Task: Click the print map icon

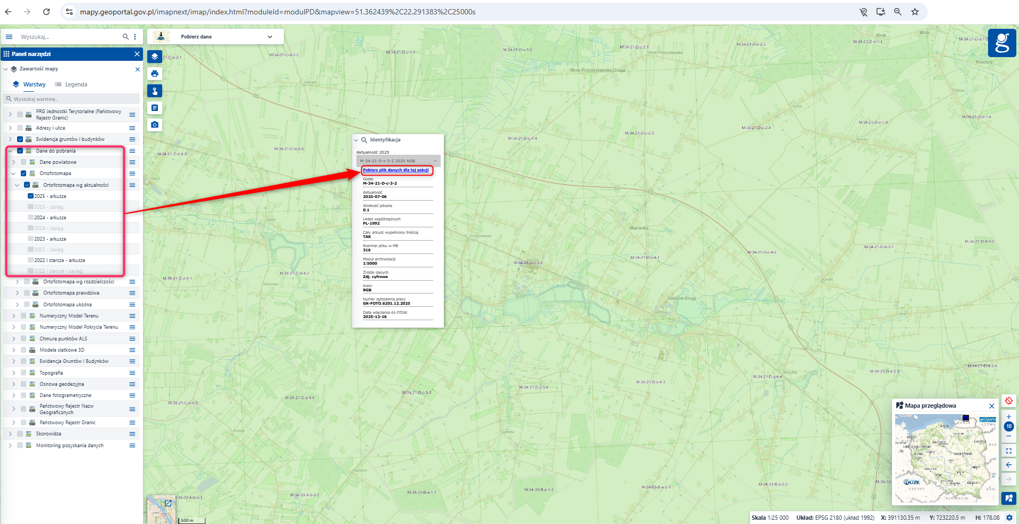Action: pos(155,74)
